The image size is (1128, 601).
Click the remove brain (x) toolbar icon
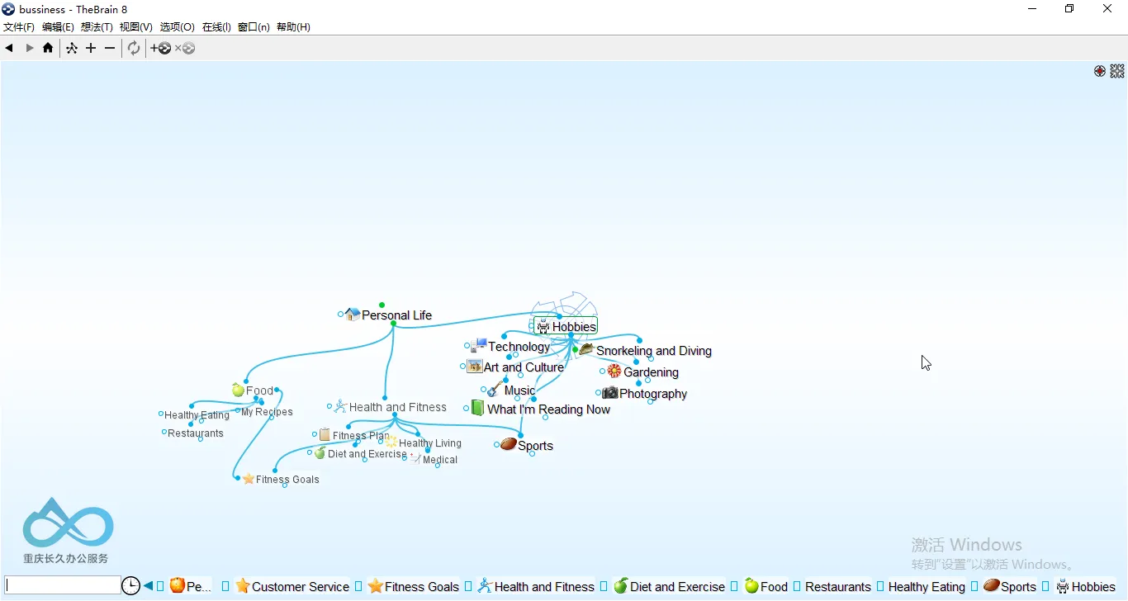pyautogui.click(x=185, y=48)
